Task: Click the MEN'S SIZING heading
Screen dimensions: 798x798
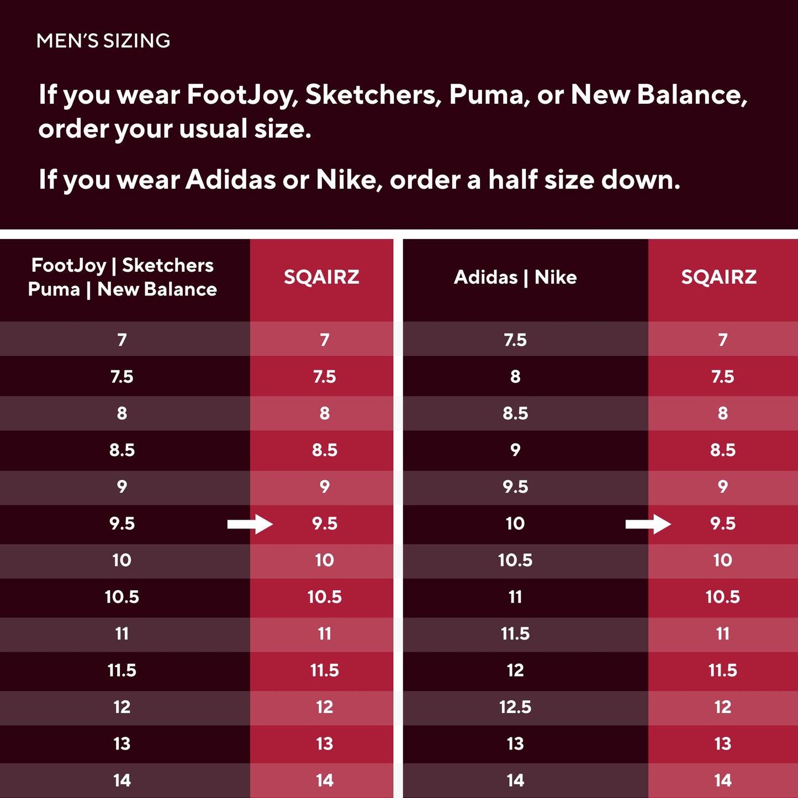Action: 103,41
